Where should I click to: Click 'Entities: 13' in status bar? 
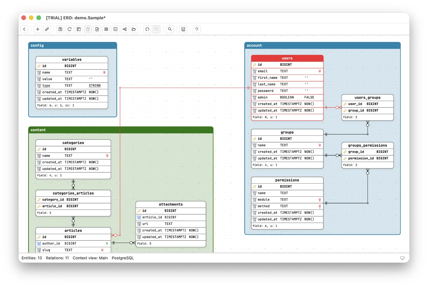pos(32,258)
